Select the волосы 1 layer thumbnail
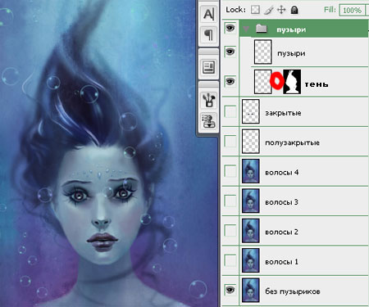369x307 pixels. coord(251,260)
